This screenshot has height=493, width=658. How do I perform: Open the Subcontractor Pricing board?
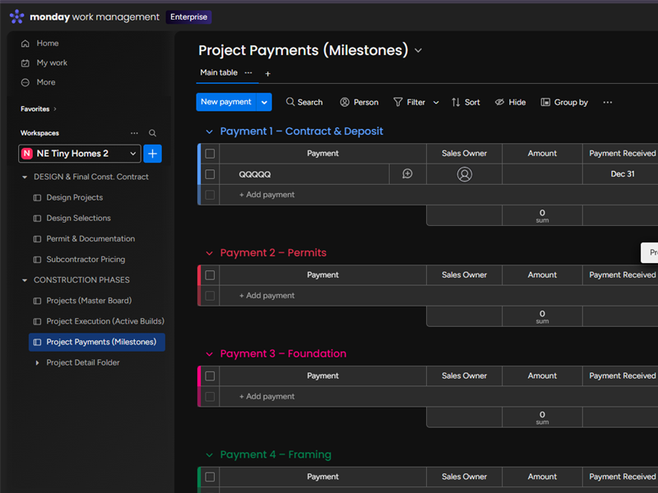click(86, 260)
